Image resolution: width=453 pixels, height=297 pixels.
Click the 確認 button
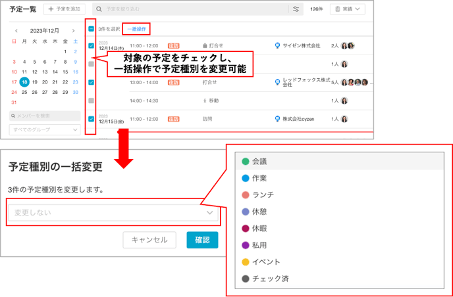202,240
